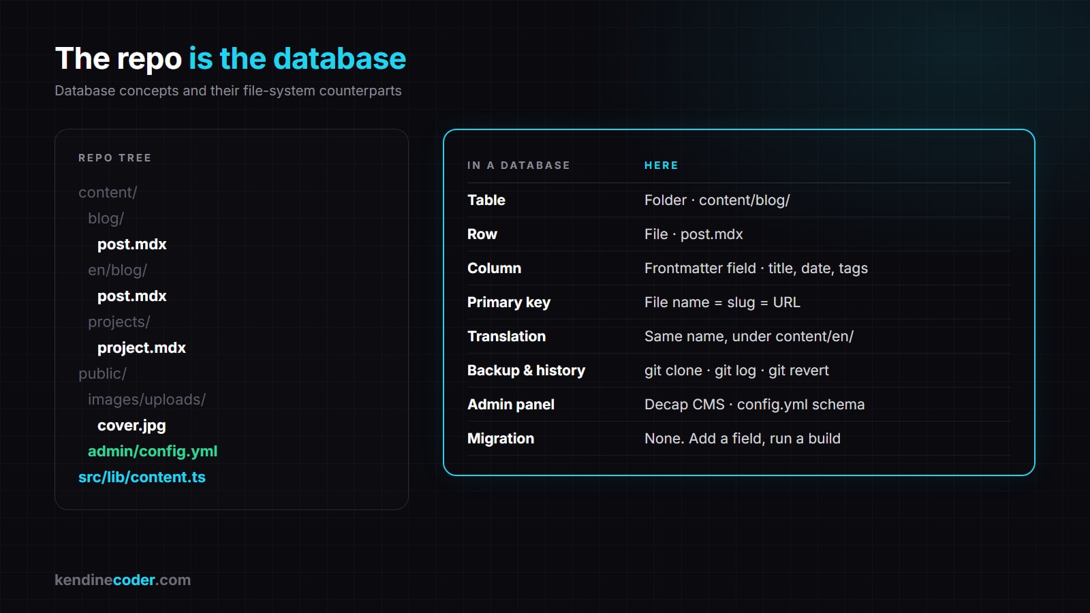Open post.mdx listed right below en/blog/
This screenshot has height=613, width=1090.
pyautogui.click(x=132, y=296)
